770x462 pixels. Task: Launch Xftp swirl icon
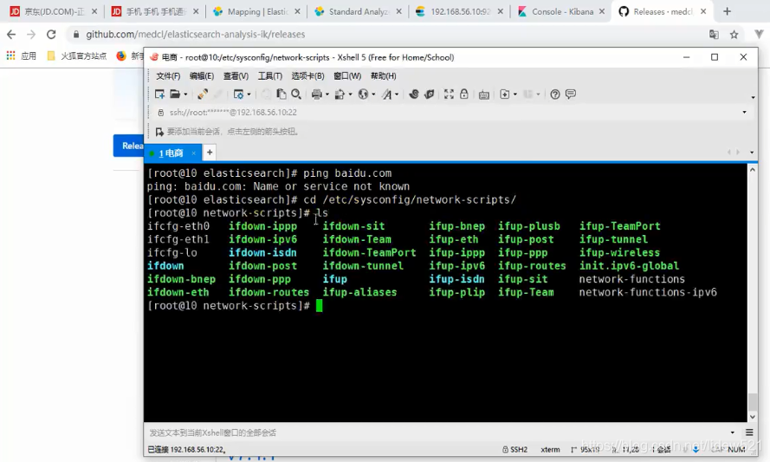(x=413, y=94)
